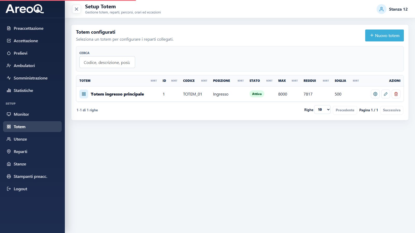Click the Precedente pagination button
This screenshot has width=415, height=233.
[345, 110]
